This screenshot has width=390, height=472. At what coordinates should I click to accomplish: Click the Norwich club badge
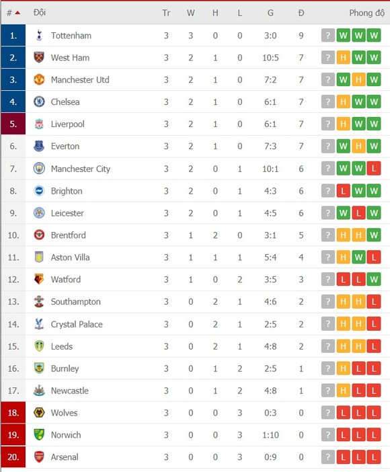[39, 434]
